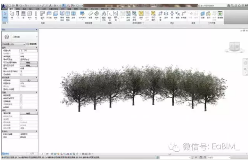250x161 pixels.
Task: Click the Save icon in quick access toolbar
Action: [x=17, y=6]
